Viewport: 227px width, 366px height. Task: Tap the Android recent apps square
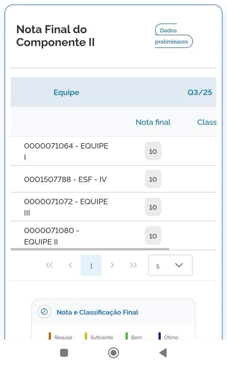click(x=64, y=353)
